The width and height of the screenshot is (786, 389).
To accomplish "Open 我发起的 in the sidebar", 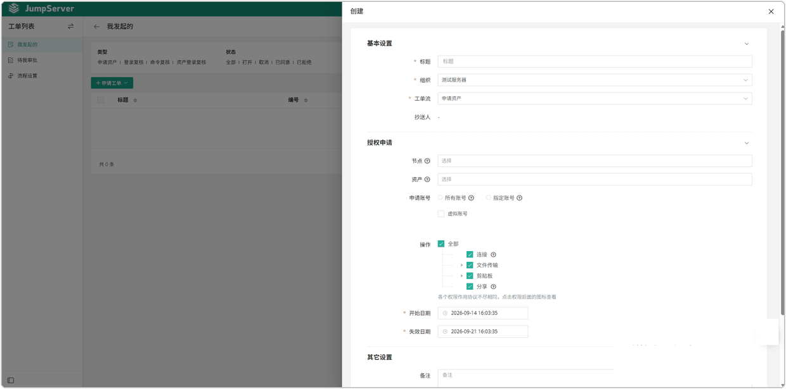I will point(41,45).
